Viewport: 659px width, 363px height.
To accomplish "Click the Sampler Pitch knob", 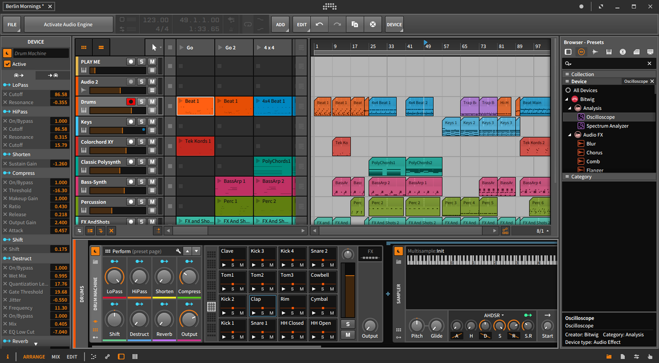I will pos(417,325).
